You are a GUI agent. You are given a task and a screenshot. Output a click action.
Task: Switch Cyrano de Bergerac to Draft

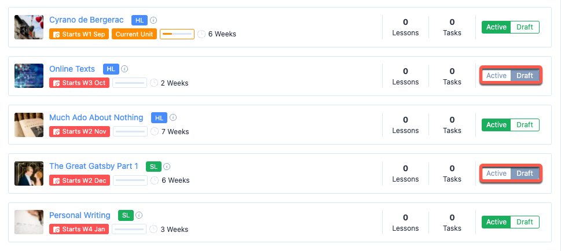pyautogui.click(x=525, y=27)
